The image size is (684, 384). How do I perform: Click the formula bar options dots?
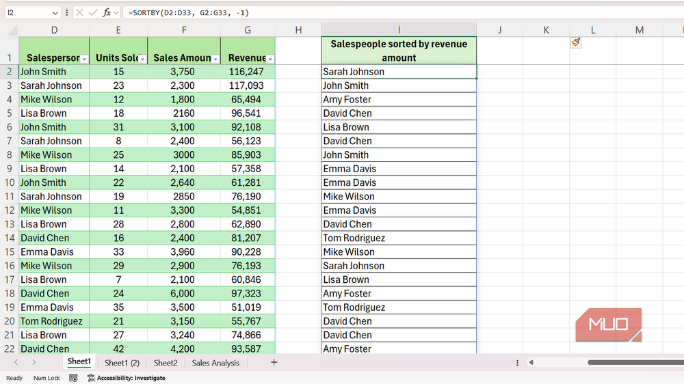point(67,12)
